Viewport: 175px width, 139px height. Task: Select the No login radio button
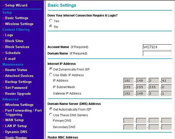51,26
